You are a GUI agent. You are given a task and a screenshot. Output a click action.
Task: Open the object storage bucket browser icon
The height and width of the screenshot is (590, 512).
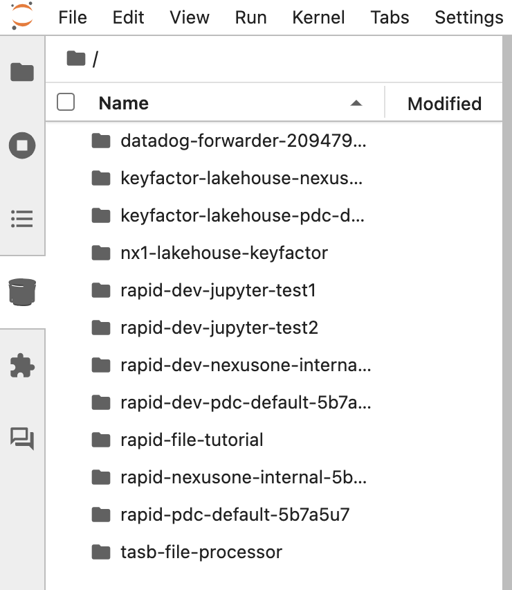(22, 292)
